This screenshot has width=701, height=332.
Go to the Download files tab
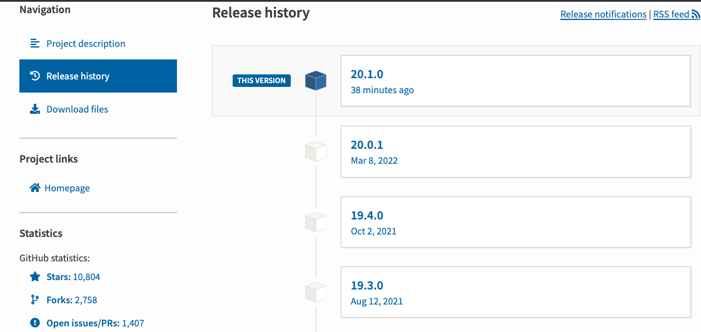click(x=77, y=109)
